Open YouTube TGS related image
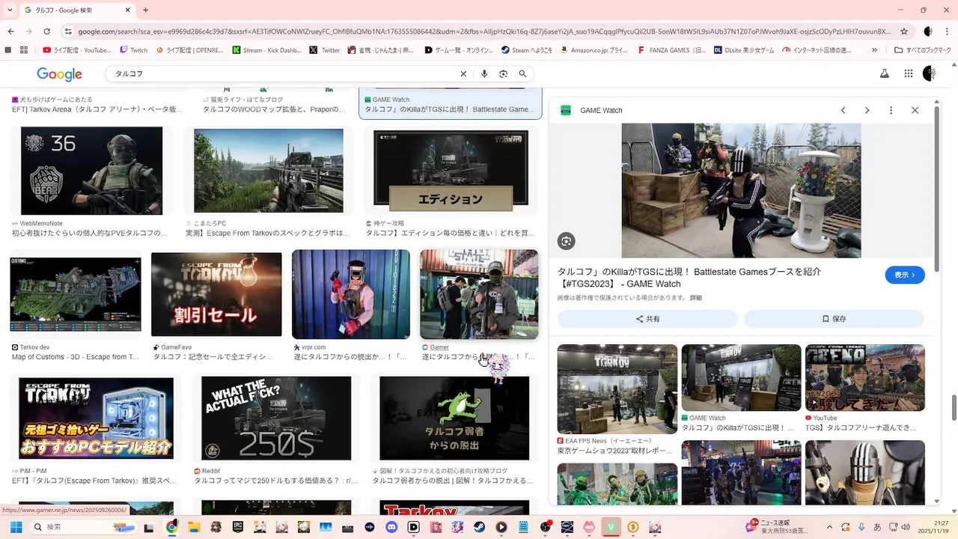Viewport: 958px width, 539px height. click(864, 378)
